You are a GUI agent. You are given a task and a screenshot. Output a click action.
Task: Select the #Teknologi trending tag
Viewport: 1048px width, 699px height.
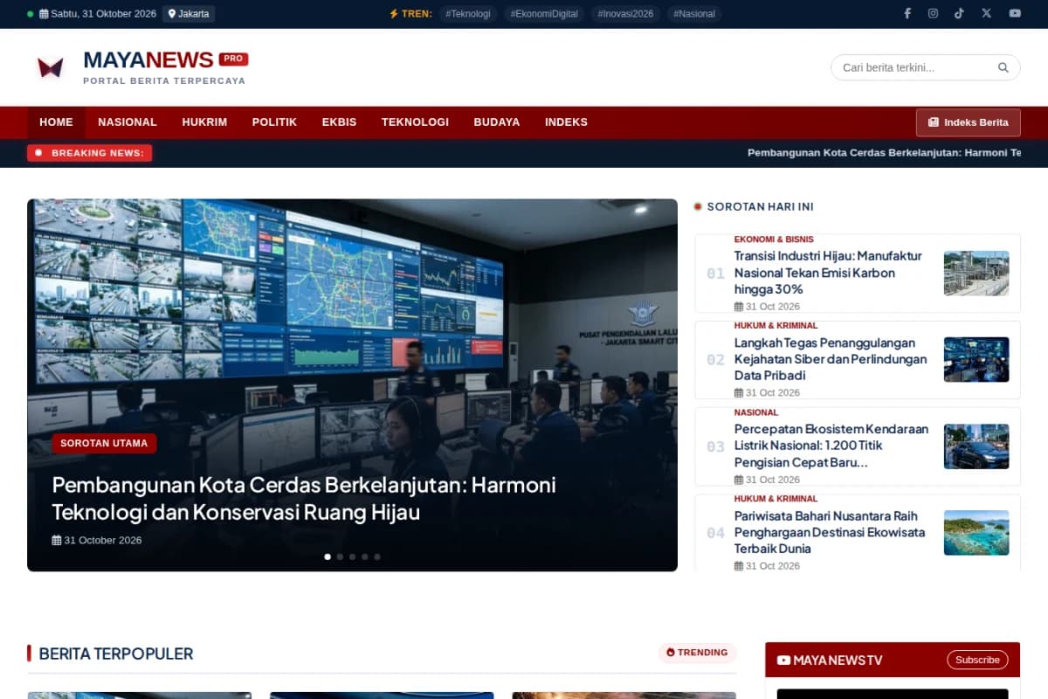tap(467, 14)
